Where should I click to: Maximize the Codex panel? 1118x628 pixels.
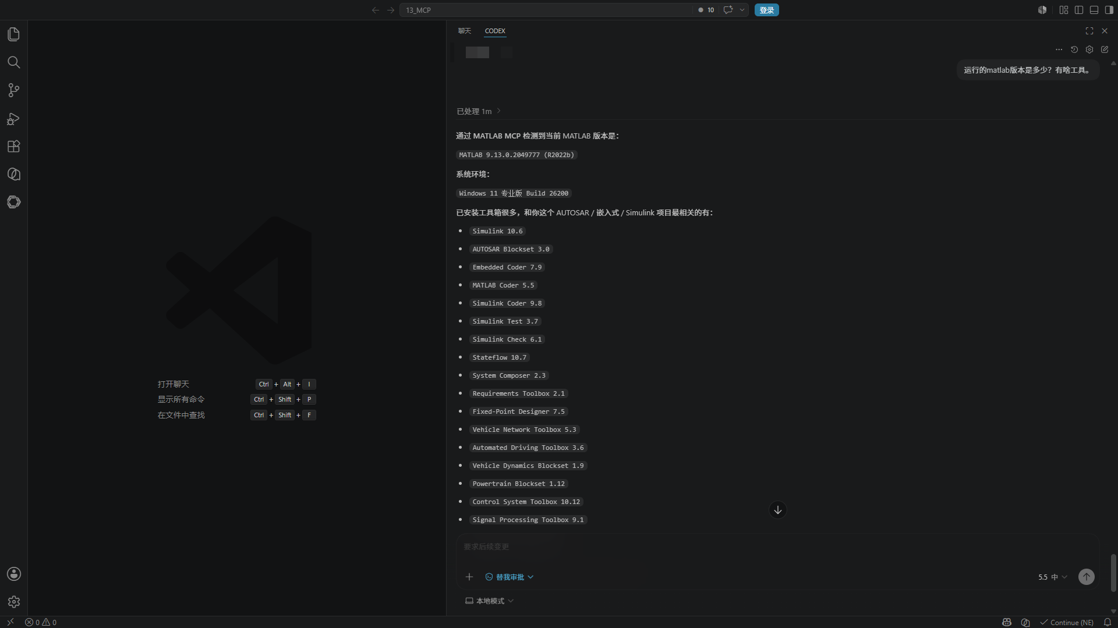[x=1089, y=31]
